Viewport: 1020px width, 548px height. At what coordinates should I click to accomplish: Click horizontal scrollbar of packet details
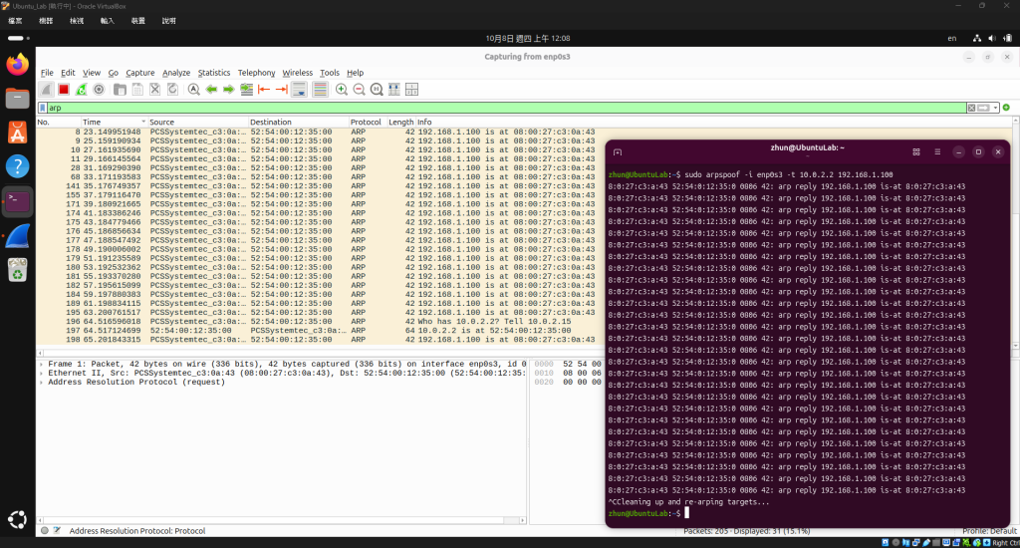click(281, 521)
